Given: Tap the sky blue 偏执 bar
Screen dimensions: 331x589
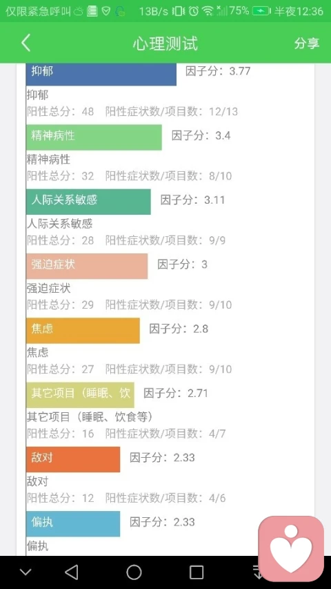Looking at the screenshot, I should click(73, 523).
